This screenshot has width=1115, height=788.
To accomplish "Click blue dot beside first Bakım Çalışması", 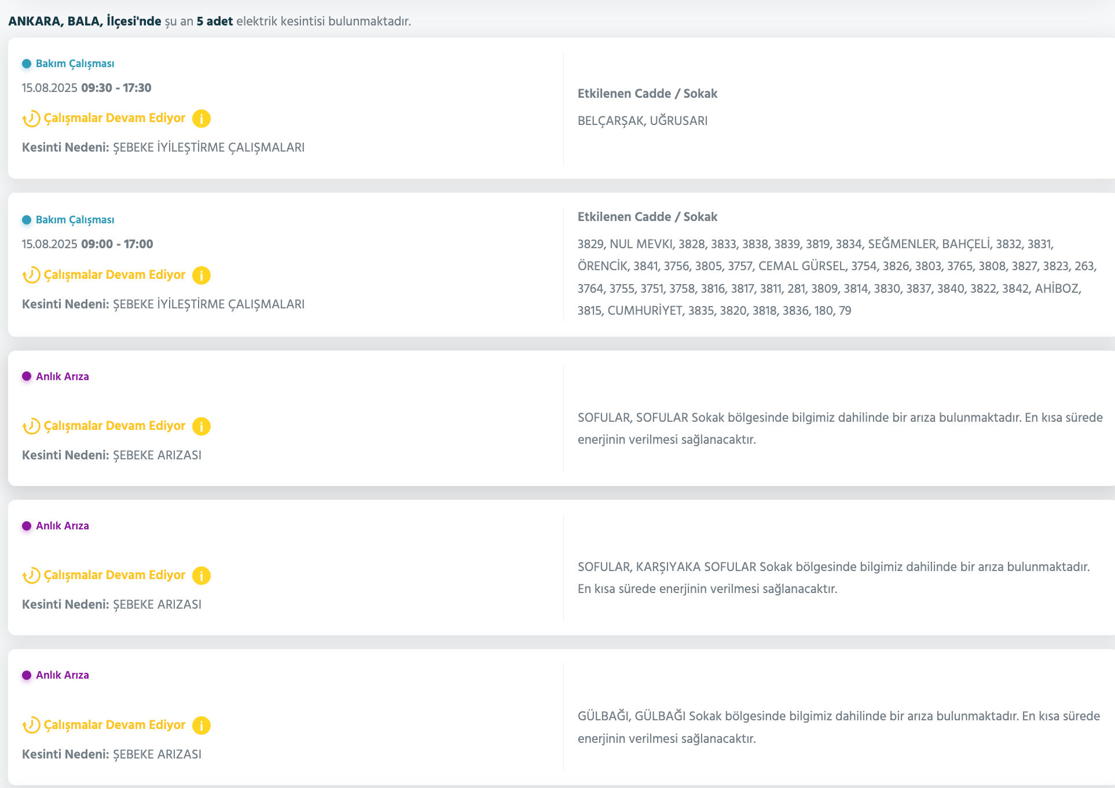I will click(x=27, y=64).
